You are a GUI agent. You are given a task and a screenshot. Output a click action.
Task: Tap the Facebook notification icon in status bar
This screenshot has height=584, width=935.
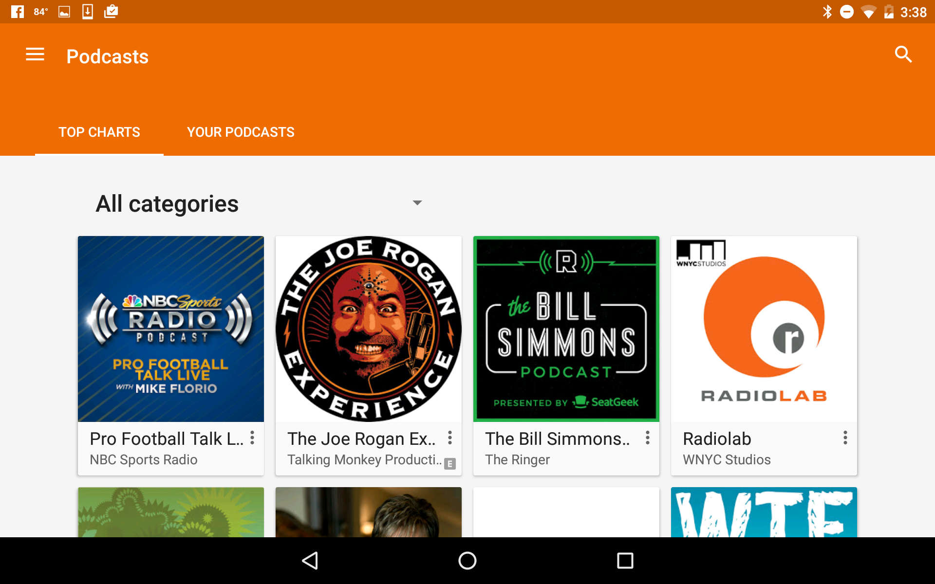[18, 12]
